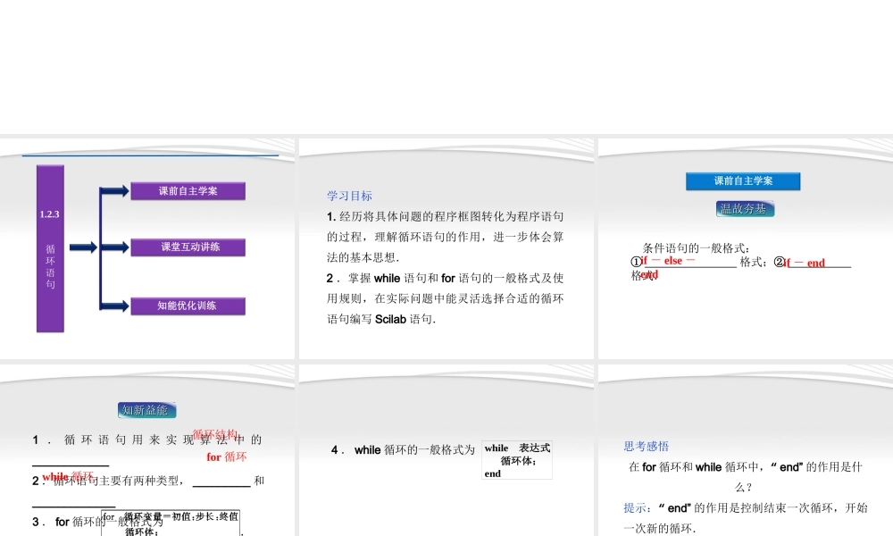Select the blue 课前自主学案 header banner

(x=743, y=181)
